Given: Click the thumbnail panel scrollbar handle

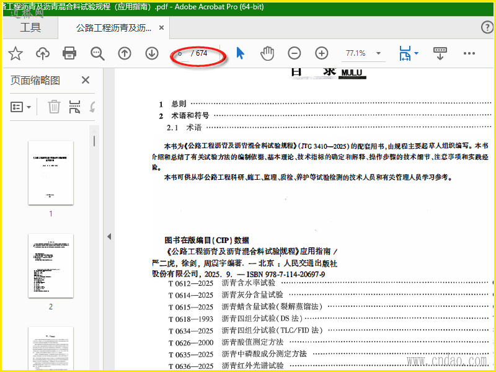Looking at the screenshot, I should pyautogui.click(x=94, y=141).
